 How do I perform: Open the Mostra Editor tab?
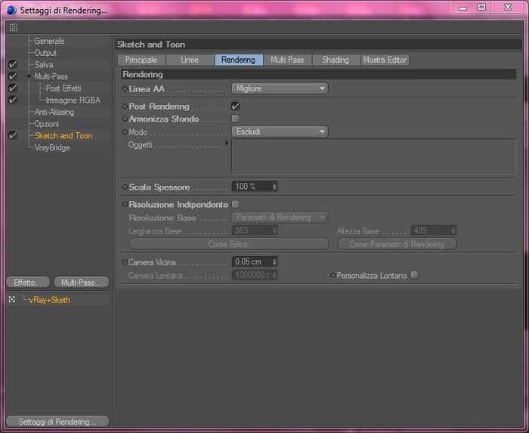[385, 60]
